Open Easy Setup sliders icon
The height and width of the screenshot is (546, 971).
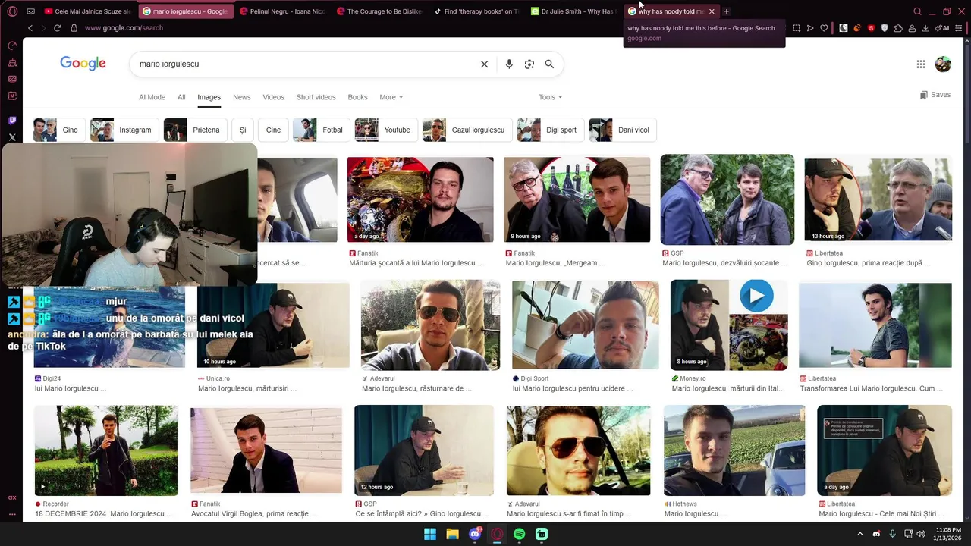(960, 28)
